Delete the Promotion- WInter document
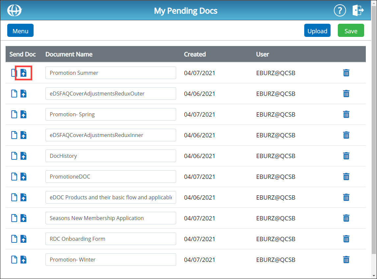Screen dimensions: 377x279 [346, 260]
